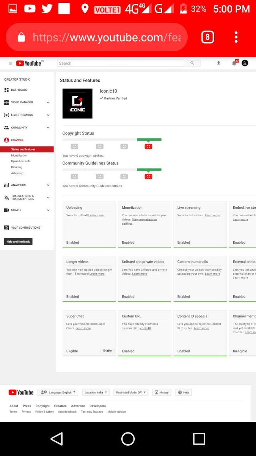Viewport: 256px width, 456px height.
Task: Click Test new features footer link
Action: [92, 412]
